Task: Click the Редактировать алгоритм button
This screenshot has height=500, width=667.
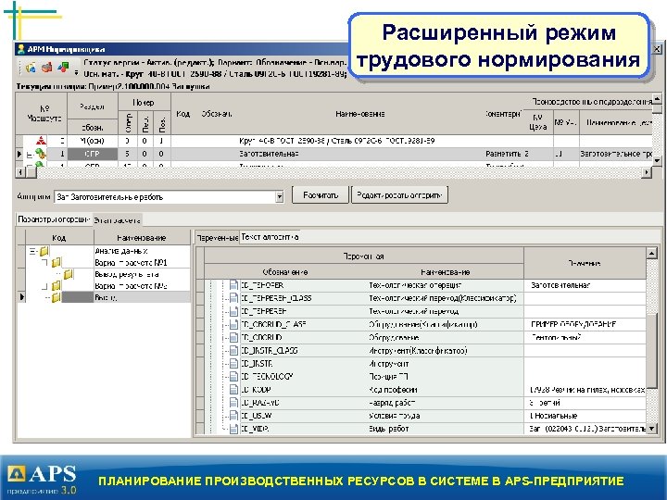Action: pyautogui.click(x=399, y=195)
